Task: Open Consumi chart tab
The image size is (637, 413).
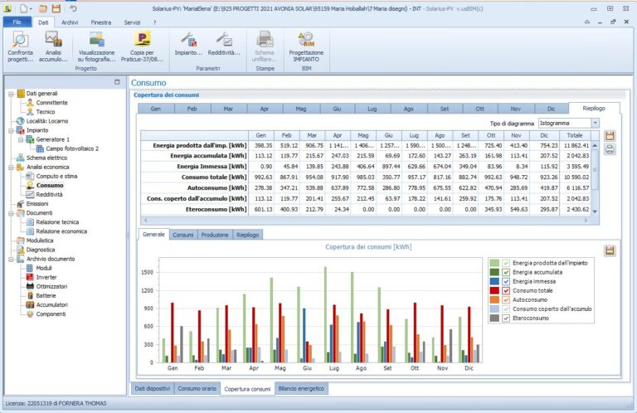Action: [182, 235]
